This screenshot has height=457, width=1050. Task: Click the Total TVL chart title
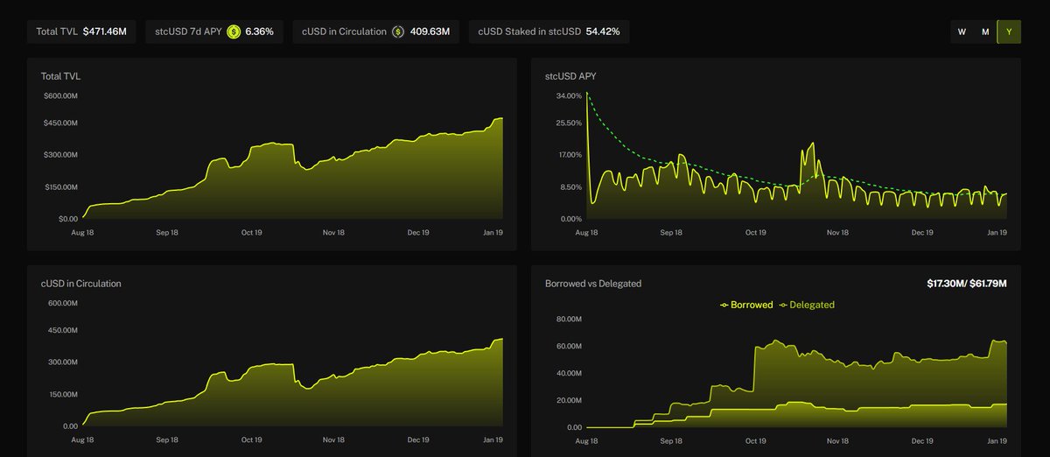tap(60, 76)
